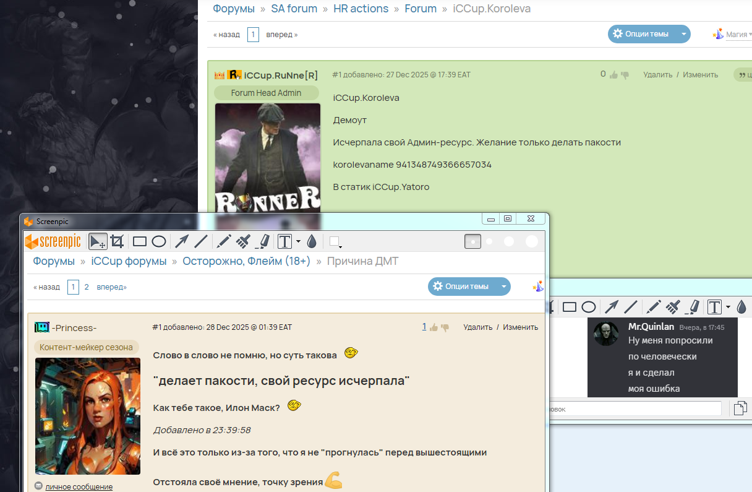Select the largest line thickness dot
The height and width of the screenshot is (492, 752).
click(532, 241)
